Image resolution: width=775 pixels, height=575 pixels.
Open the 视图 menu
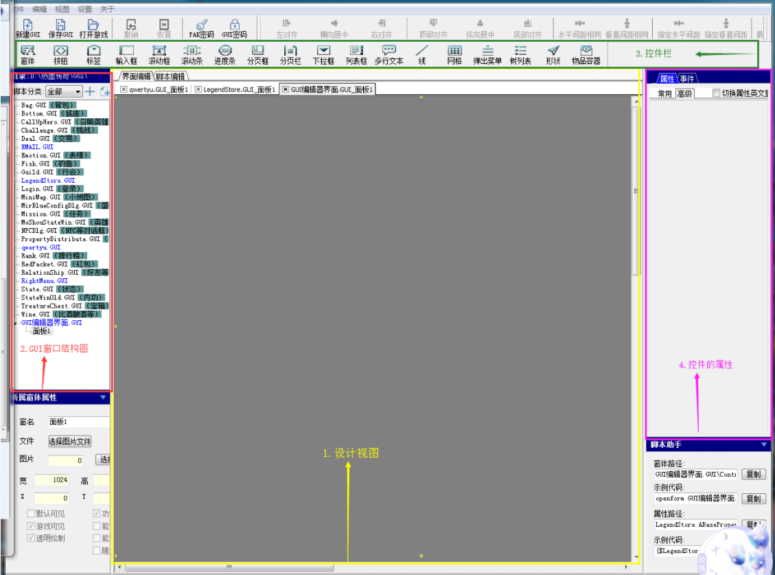62,9
